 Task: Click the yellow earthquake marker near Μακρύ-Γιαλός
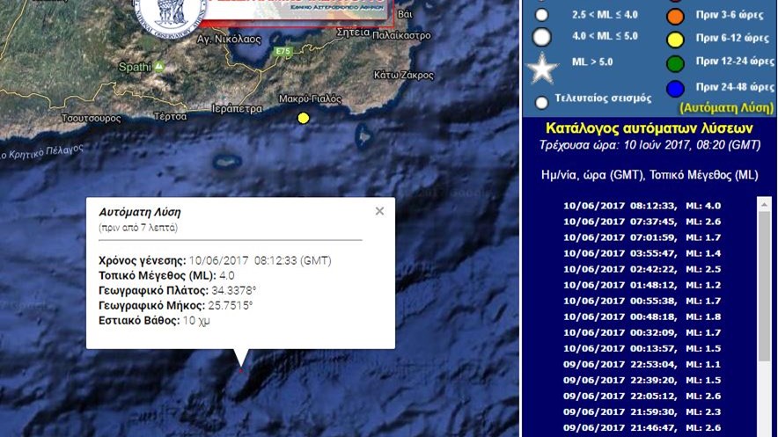[x=303, y=118]
